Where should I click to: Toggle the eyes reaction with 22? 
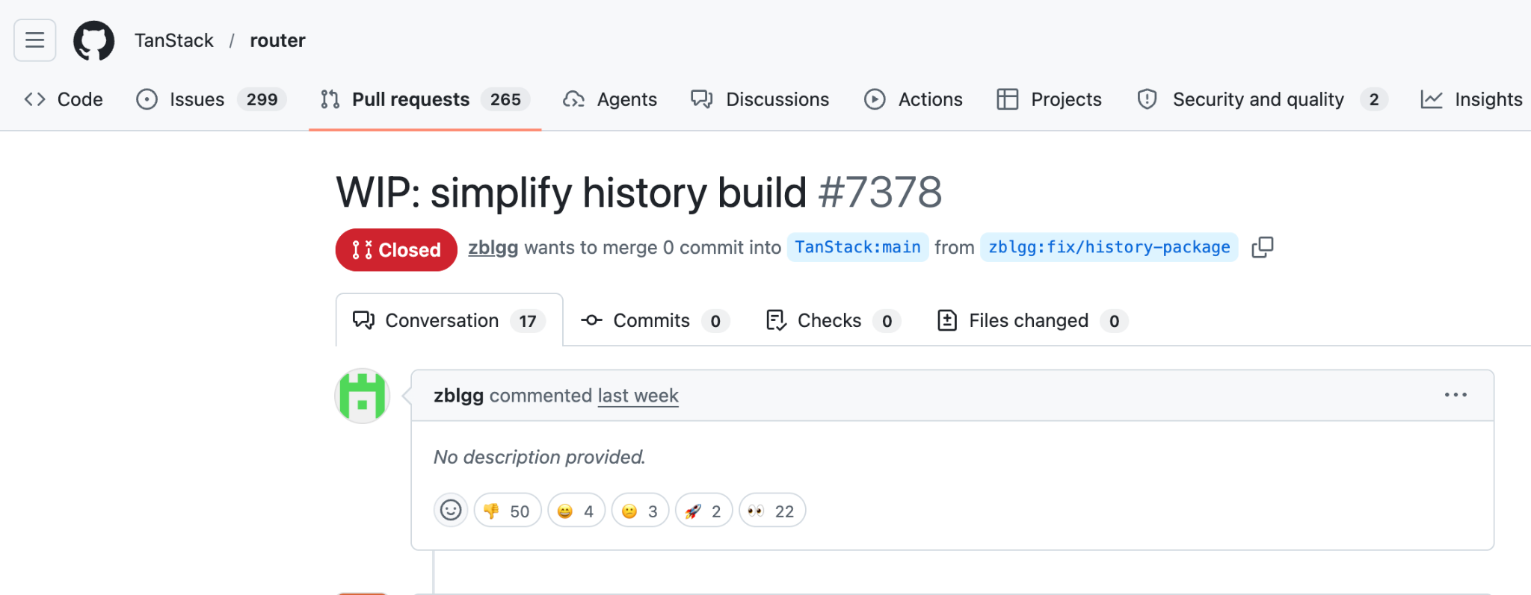(x=772, y=511)
